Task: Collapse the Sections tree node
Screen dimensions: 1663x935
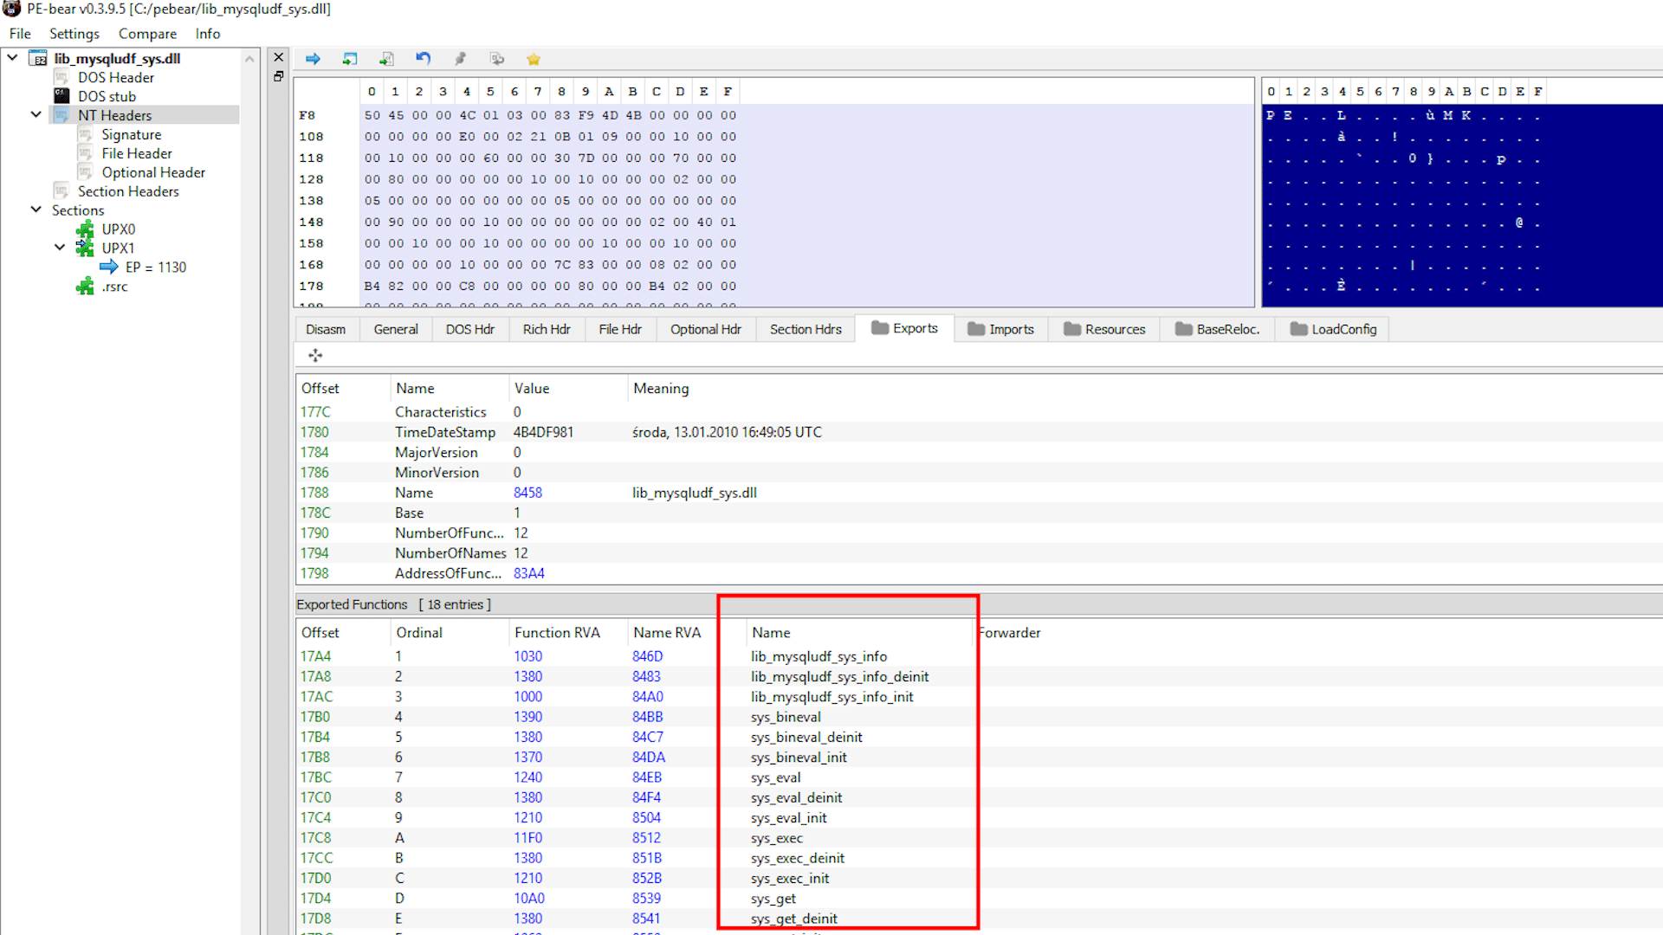Action: [36, 210]
